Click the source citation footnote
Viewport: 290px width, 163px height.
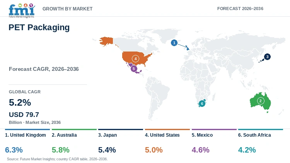tap(57, 159)
